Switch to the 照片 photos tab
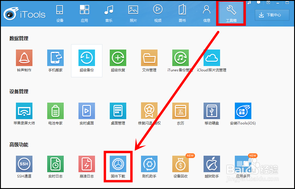 point(133,14)
